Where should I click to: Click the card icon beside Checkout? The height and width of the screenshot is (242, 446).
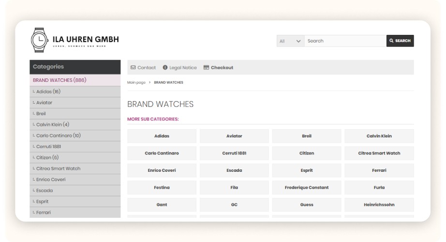[206, 67]
